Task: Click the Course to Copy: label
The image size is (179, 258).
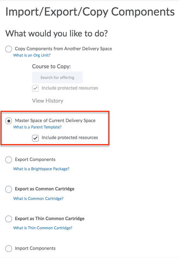Action: (x=51, y=67)
